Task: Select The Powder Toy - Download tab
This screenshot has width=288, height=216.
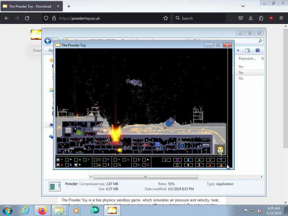Action: tap(31, 6)
